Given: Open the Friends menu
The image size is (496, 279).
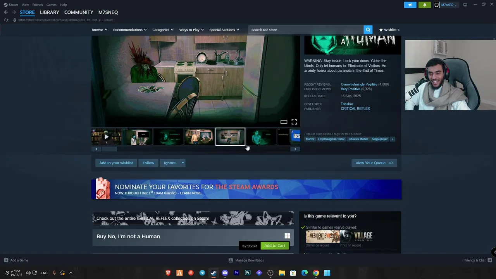Looking at the screenshot, I should point(38,5).
